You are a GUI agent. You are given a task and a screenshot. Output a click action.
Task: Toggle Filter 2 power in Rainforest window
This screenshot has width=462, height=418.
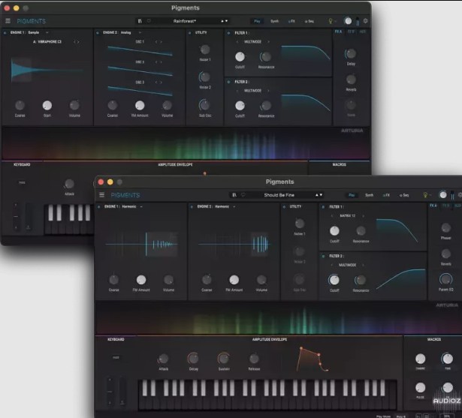click(228, 82)
